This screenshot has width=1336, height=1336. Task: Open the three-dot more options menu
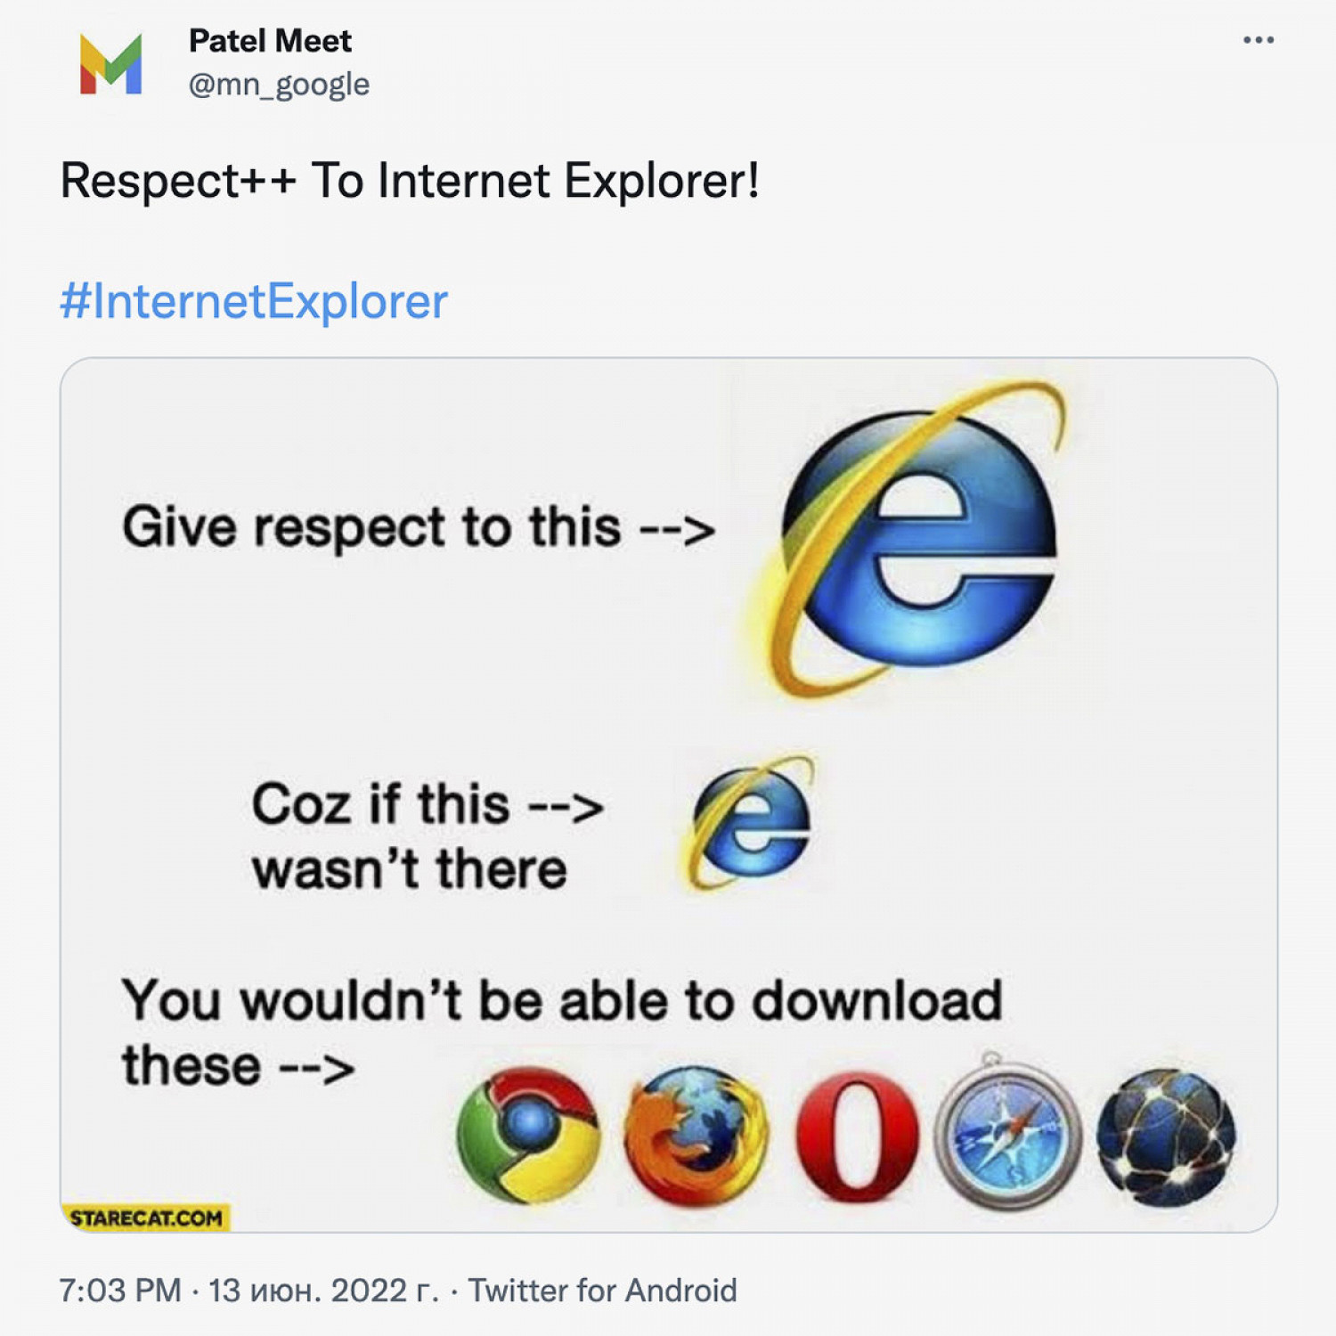[1258, 40]
